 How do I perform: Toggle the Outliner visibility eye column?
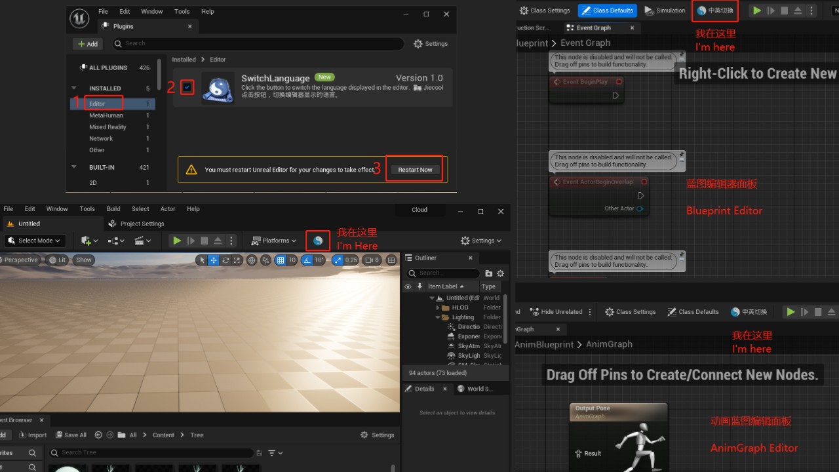pos(408,286)
